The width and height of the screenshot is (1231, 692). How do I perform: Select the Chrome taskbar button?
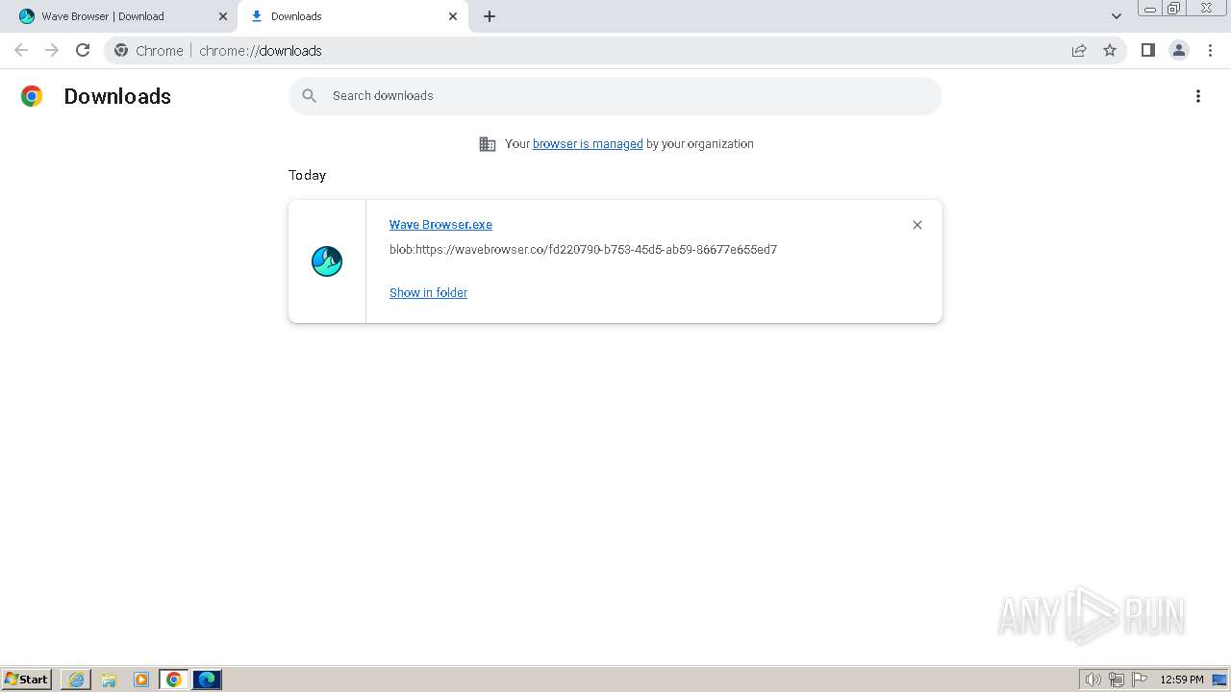174,680
